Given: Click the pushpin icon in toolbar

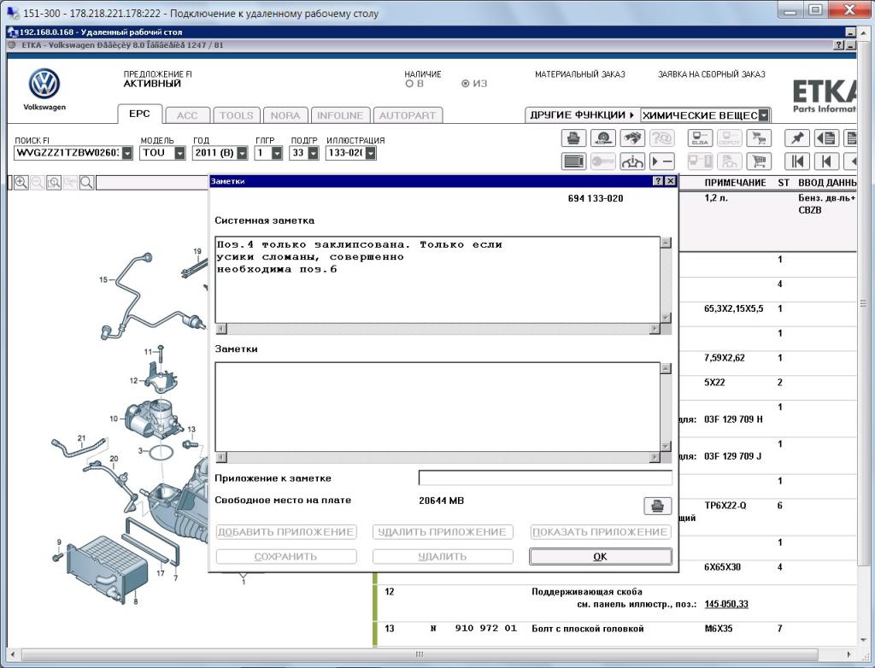Looking at the screenshot, I should (797, 138).
